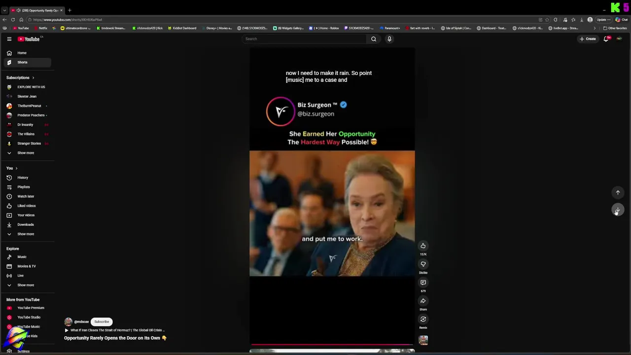Open EXPLORE WITH US channel

tap(27, 87)
